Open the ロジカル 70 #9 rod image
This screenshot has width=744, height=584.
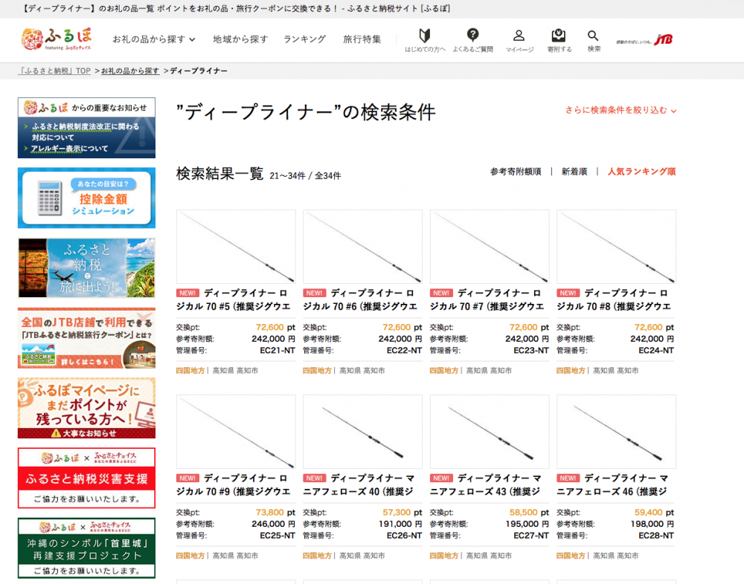pyautogui.click(x=236, y=432)
